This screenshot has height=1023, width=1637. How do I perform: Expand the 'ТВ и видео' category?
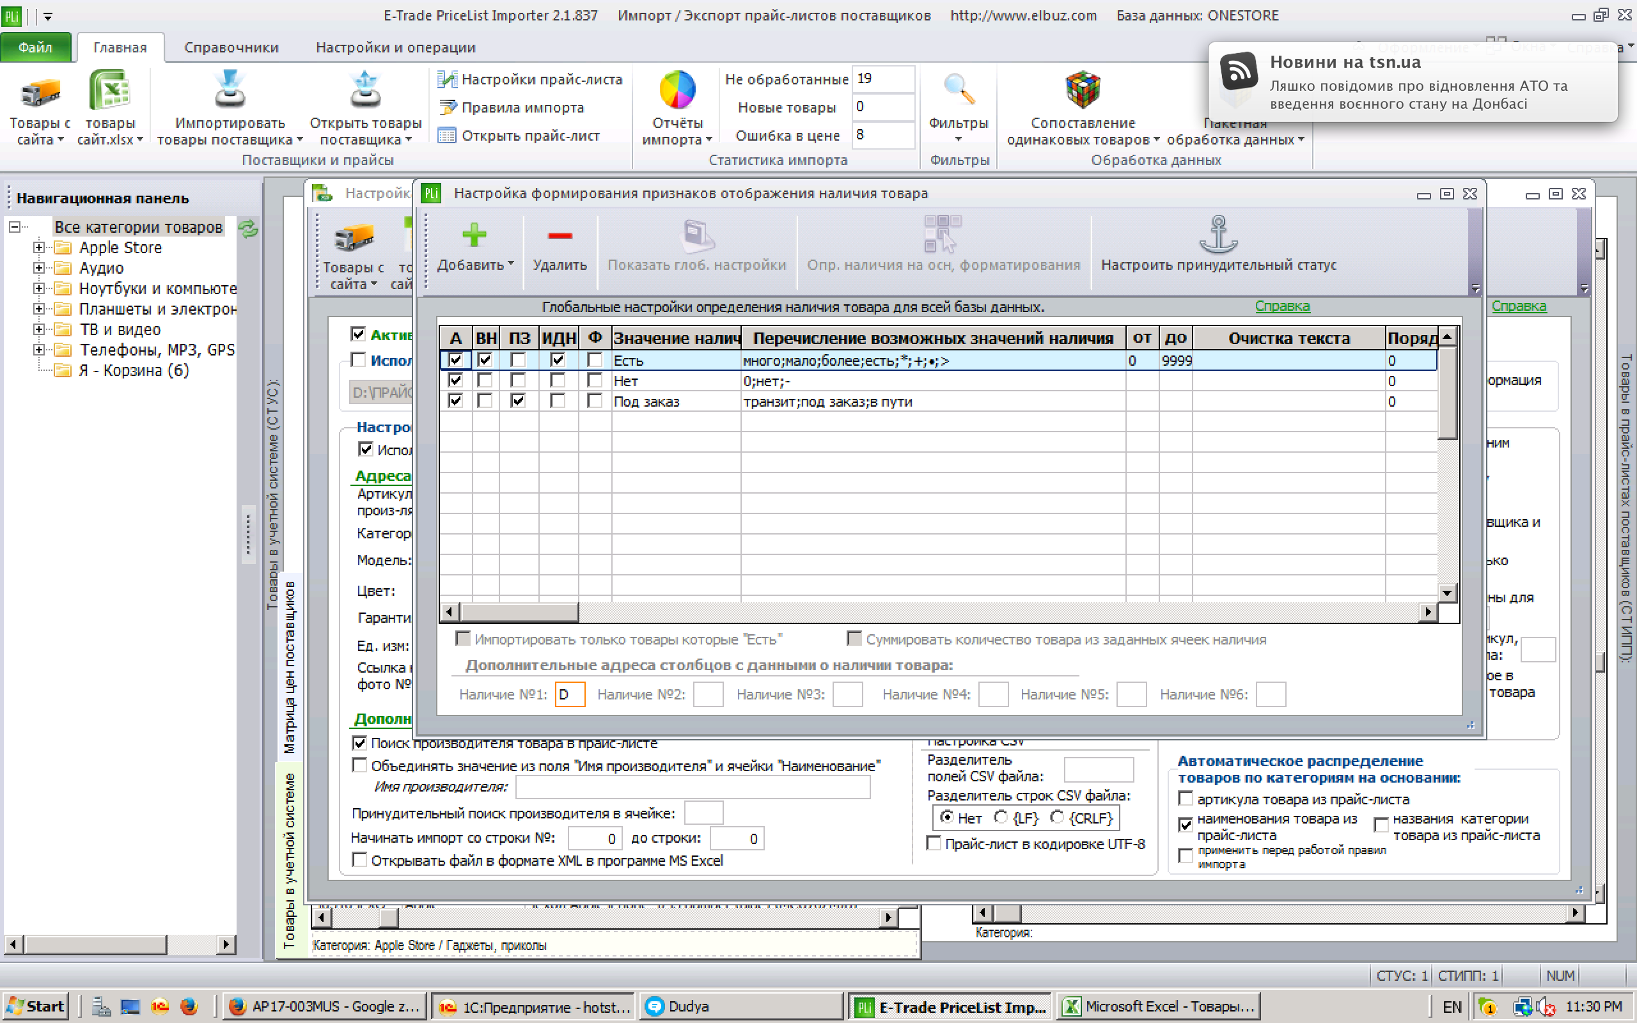38,329
